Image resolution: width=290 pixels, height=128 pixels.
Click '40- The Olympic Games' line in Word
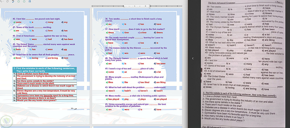coord(136,59)
